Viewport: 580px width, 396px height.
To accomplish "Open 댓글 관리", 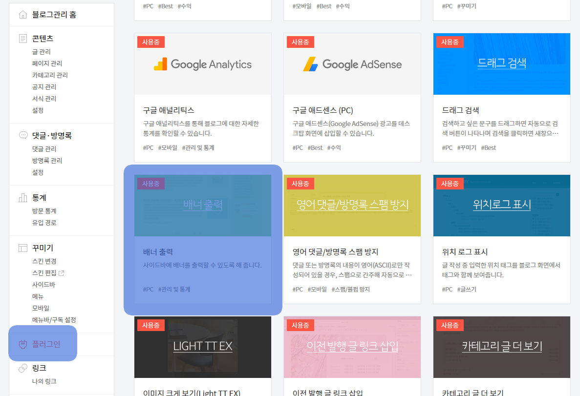I will [x=44, y=149].
